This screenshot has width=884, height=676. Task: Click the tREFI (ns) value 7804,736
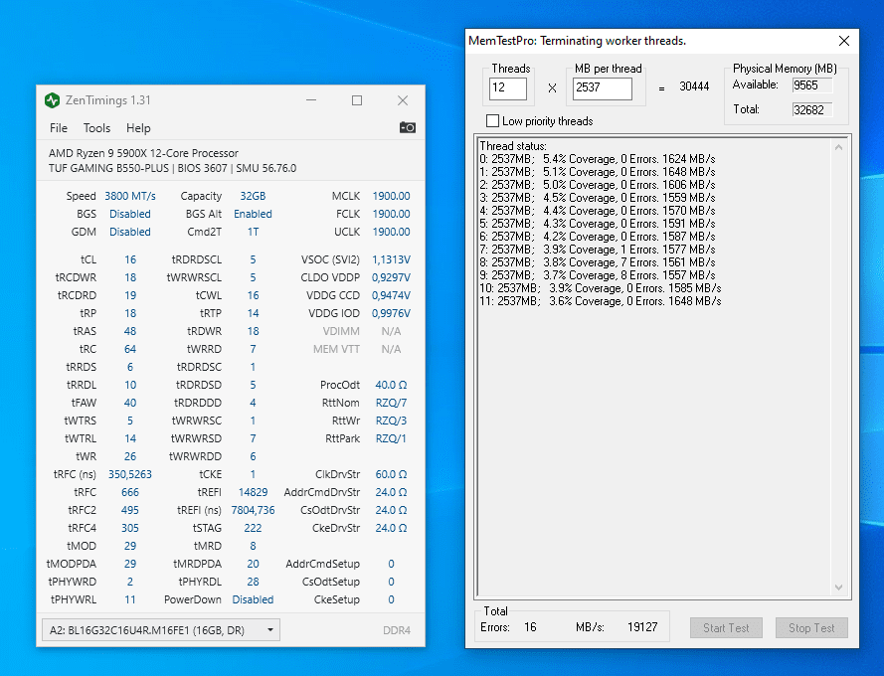(253, 510)
